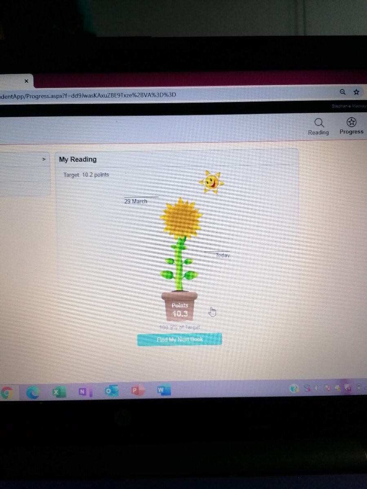Close the browser tab with X

[x=27, y=81]
